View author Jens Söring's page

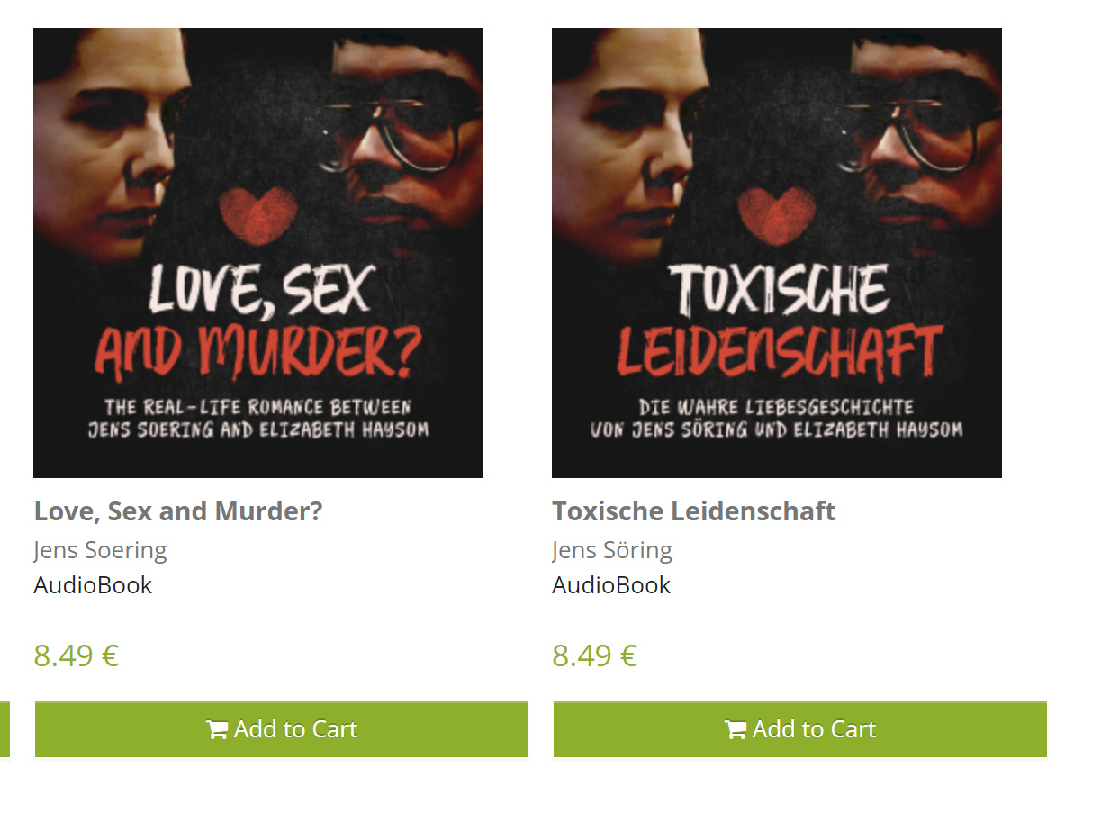coord(612,549)
